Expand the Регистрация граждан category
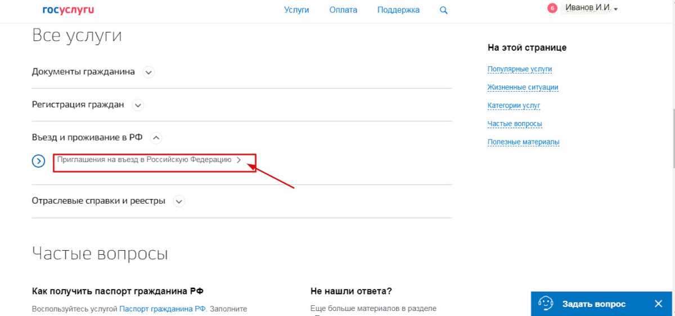 [138, 105]
